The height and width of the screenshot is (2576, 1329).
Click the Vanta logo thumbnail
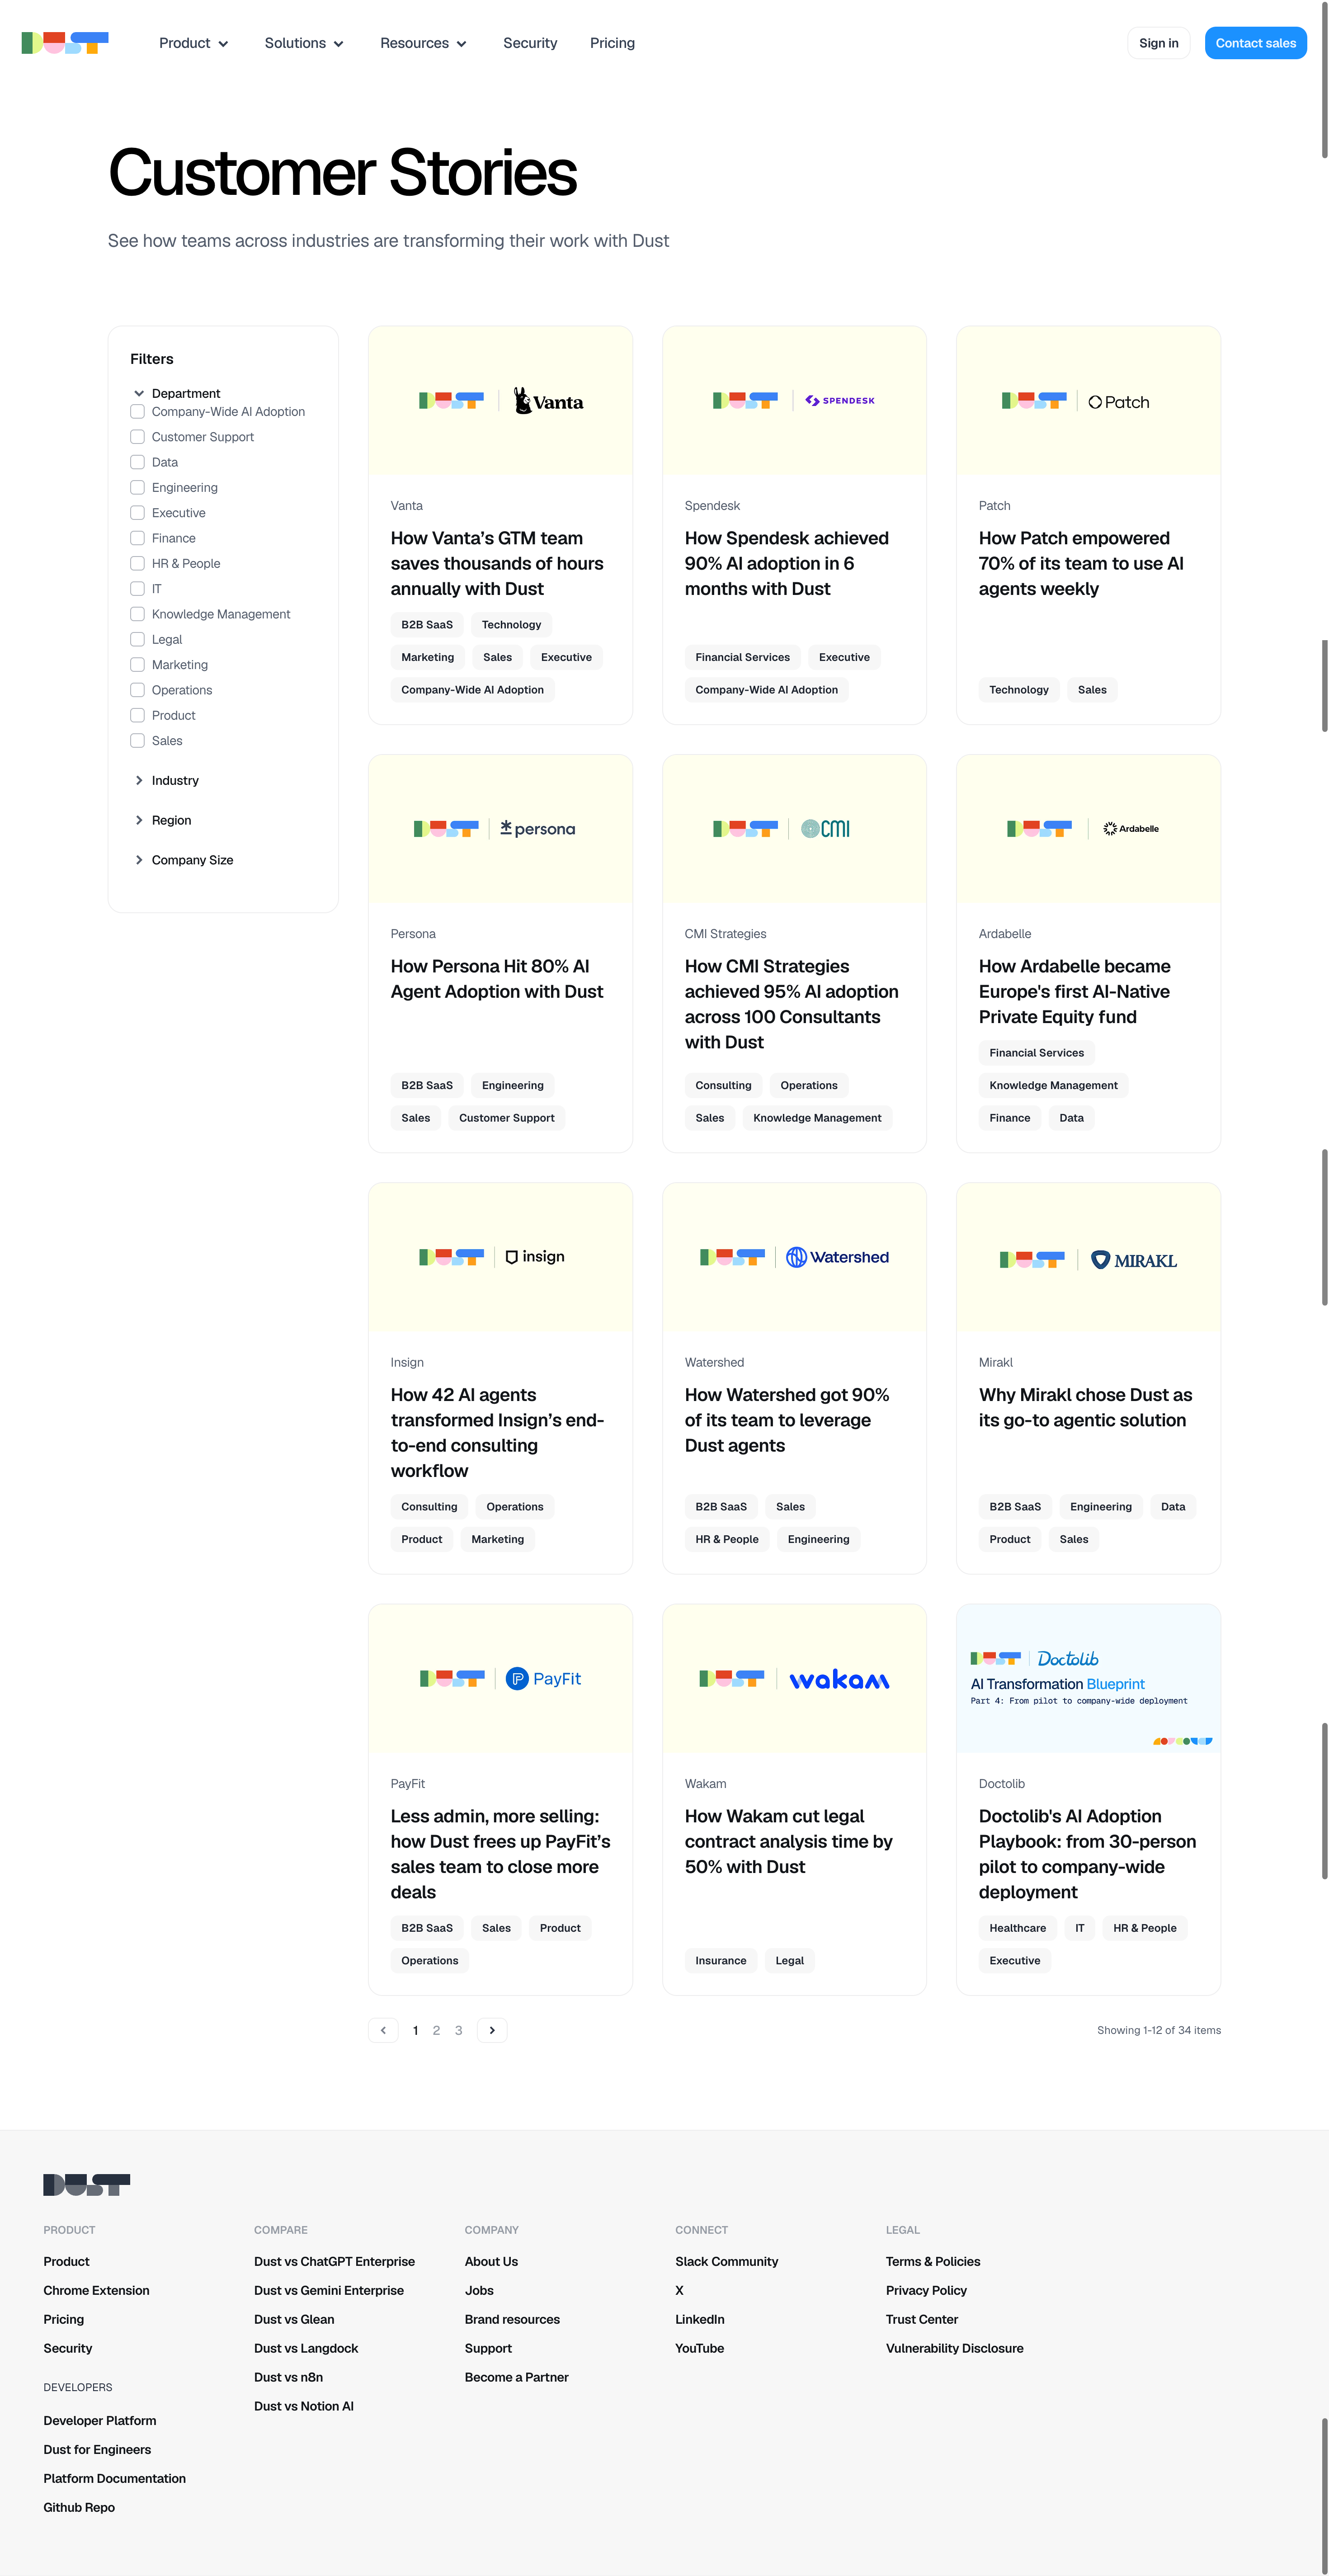(x=548, y=400)
